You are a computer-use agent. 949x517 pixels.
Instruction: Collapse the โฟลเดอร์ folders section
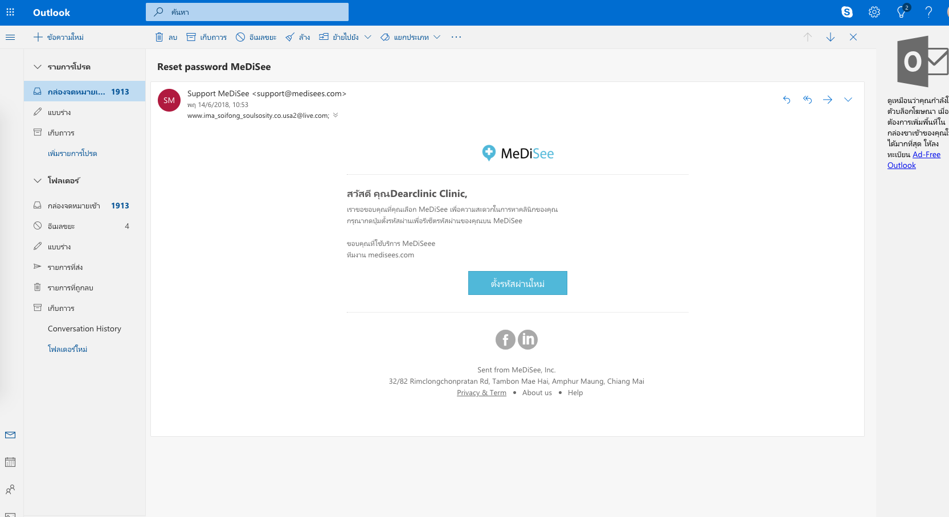point(38,180)
